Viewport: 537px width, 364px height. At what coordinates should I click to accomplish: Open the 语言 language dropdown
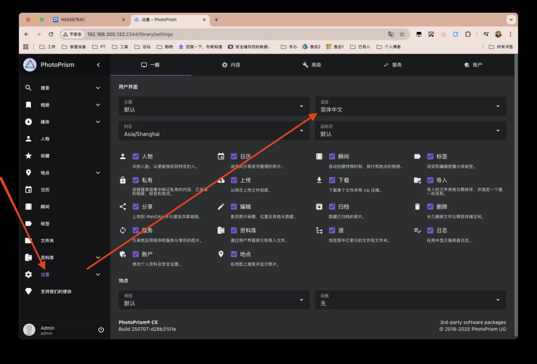coord(410,106)
